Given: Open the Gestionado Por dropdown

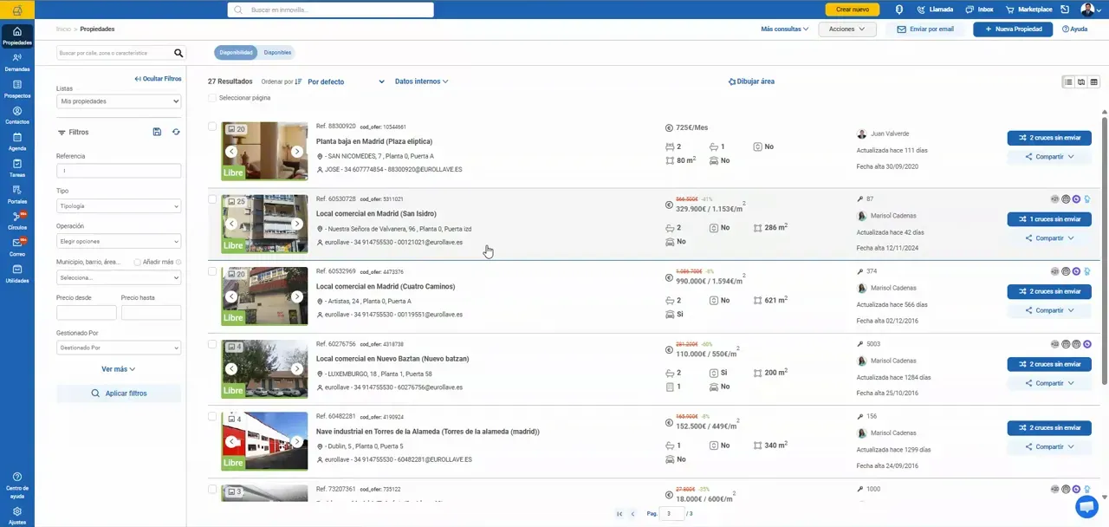Looking at the screenshot, I should (x=119, y=348).
